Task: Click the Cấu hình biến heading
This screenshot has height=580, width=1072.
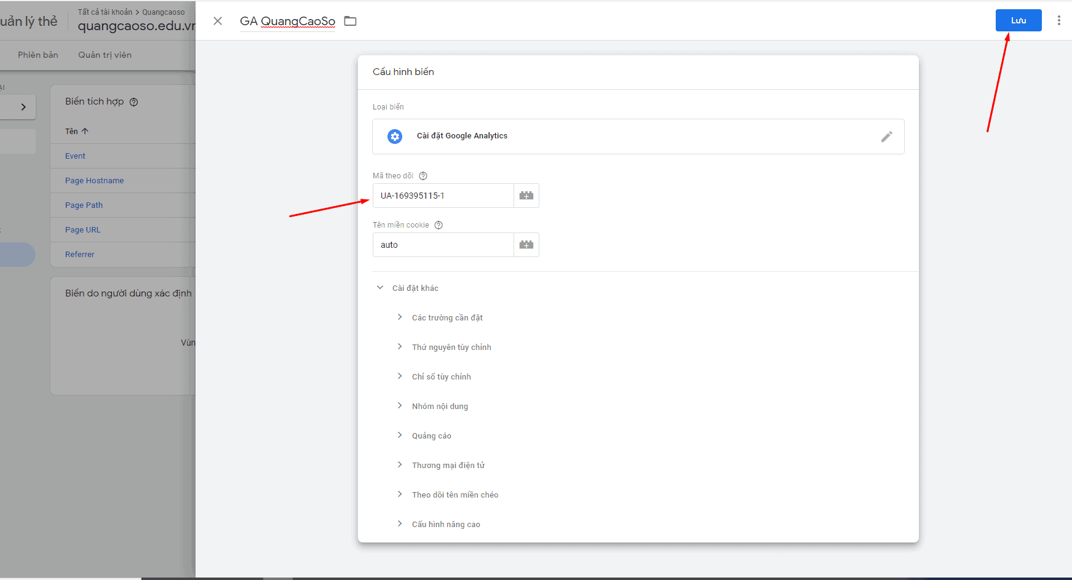Action: pyautogui.click(x=403, y=72)
